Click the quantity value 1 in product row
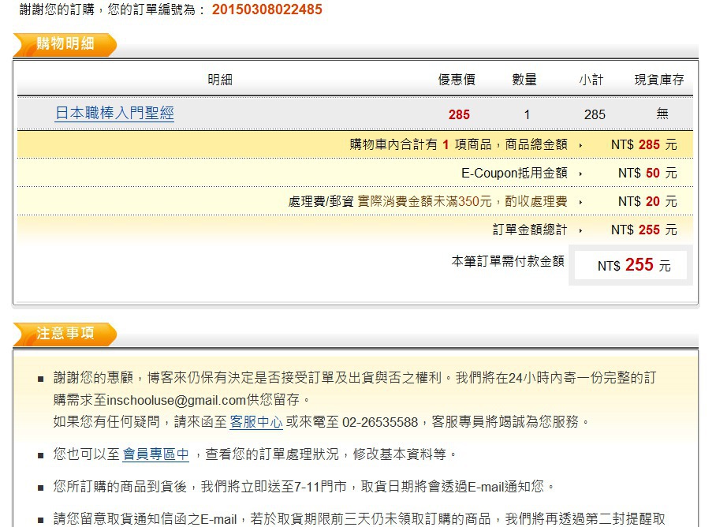Screen dimensions: 716x527 (527, 114)
